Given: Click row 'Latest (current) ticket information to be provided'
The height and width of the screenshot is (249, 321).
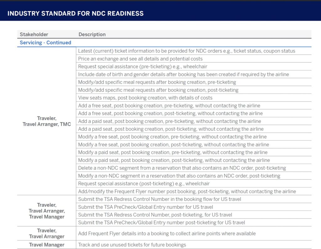Looking at the screenshot, I should pos(194,51).
